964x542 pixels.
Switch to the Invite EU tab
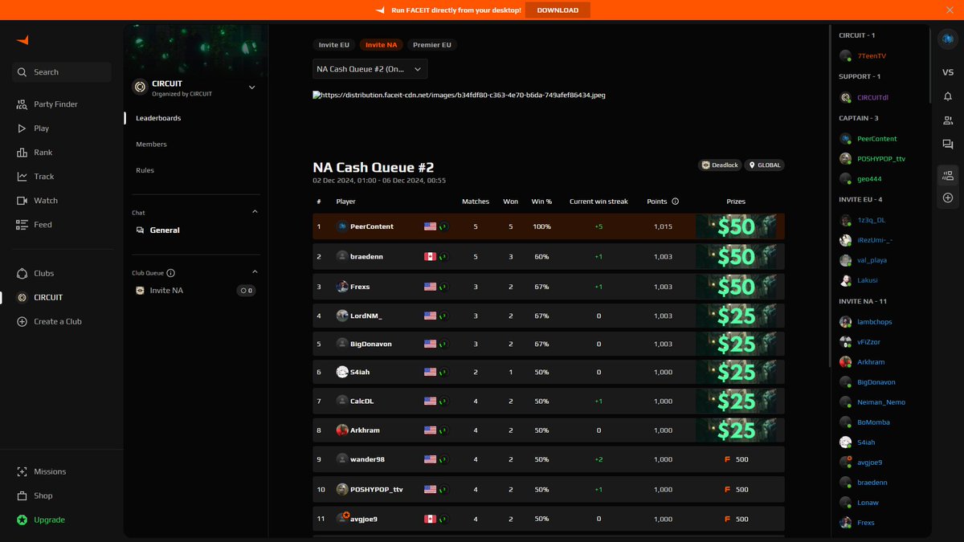click(333, 45)
